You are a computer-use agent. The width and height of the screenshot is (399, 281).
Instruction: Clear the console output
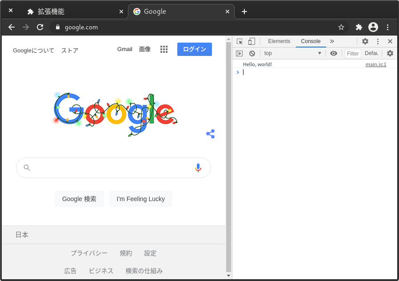tap(252, 53)
